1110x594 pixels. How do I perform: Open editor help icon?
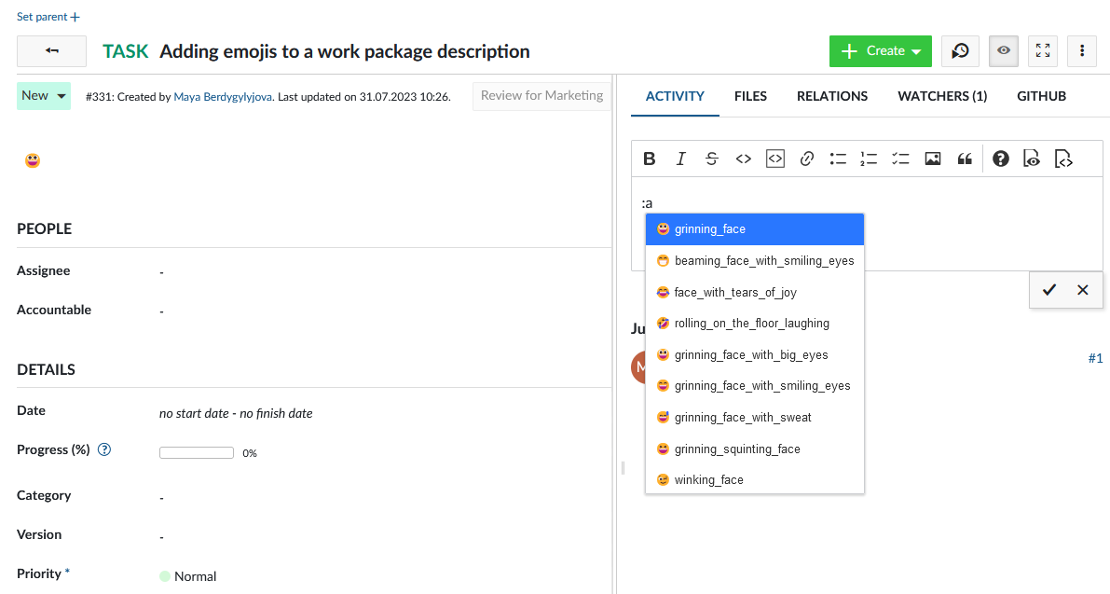pos(1001,159)
